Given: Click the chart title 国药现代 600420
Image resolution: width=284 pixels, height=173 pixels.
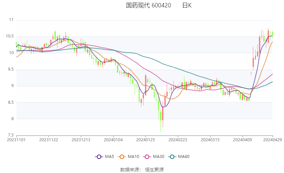Looking at the screenshot, I should (148, 5).
